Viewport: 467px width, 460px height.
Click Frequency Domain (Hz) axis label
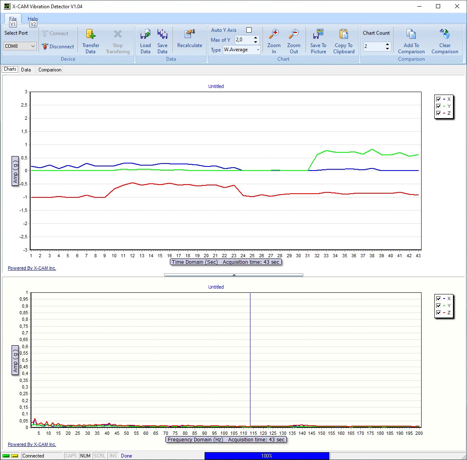point(226,440)
